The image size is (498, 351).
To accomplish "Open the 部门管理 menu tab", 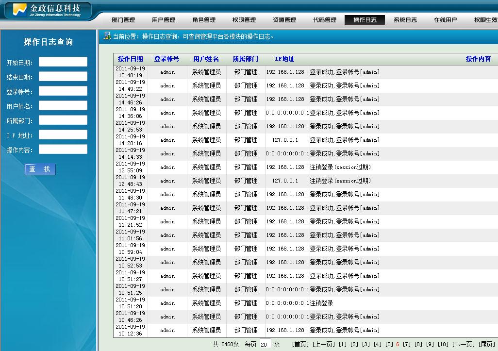I will point(123,20).
